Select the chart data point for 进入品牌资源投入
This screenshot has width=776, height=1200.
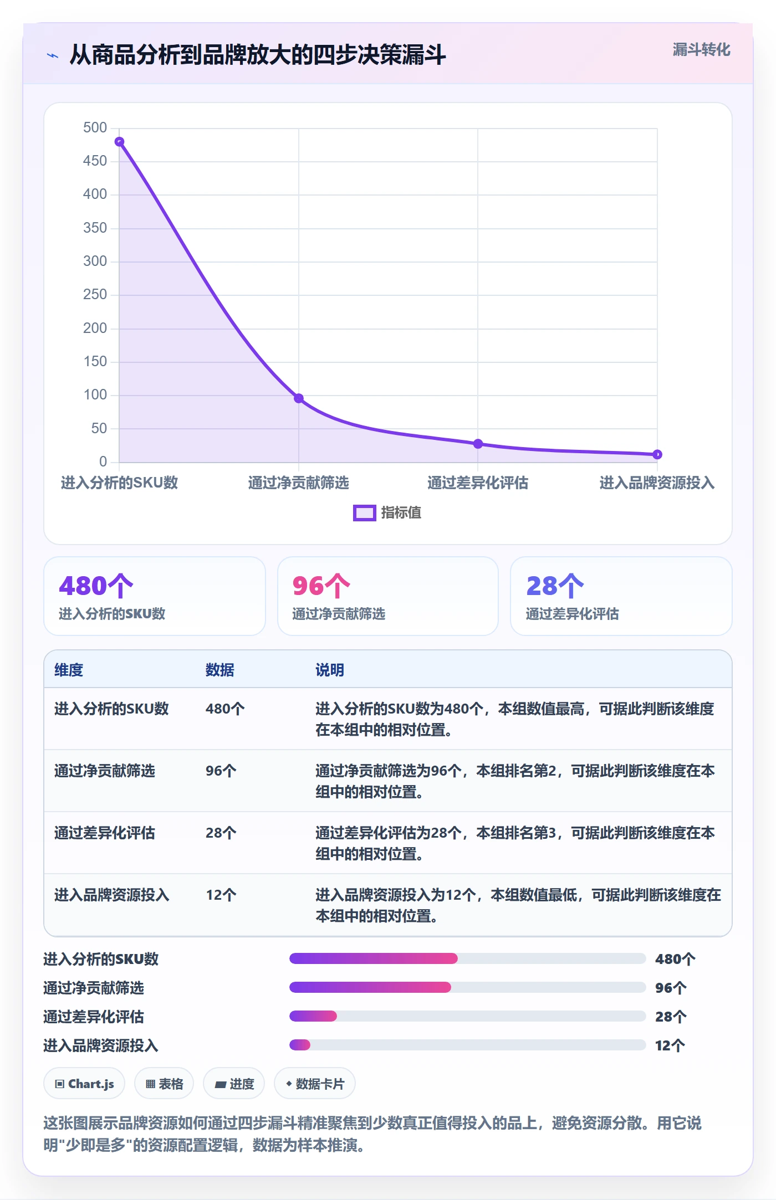[x=657, y=454]
